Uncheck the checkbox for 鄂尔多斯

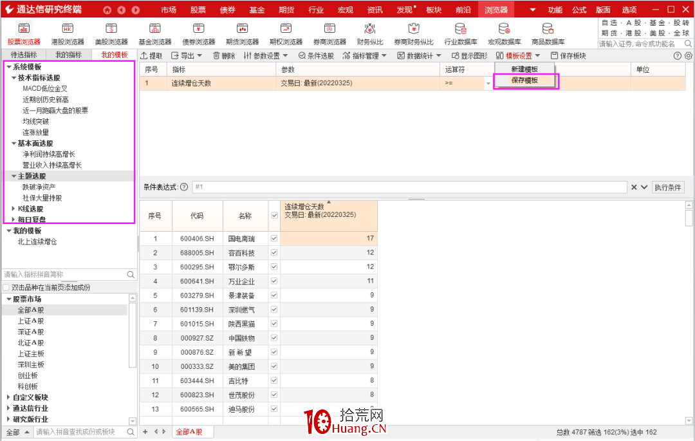click(274, 267)
